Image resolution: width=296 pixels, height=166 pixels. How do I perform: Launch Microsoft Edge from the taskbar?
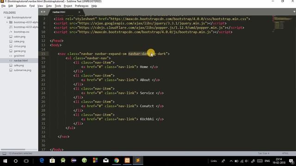click(x=42, y=160)
